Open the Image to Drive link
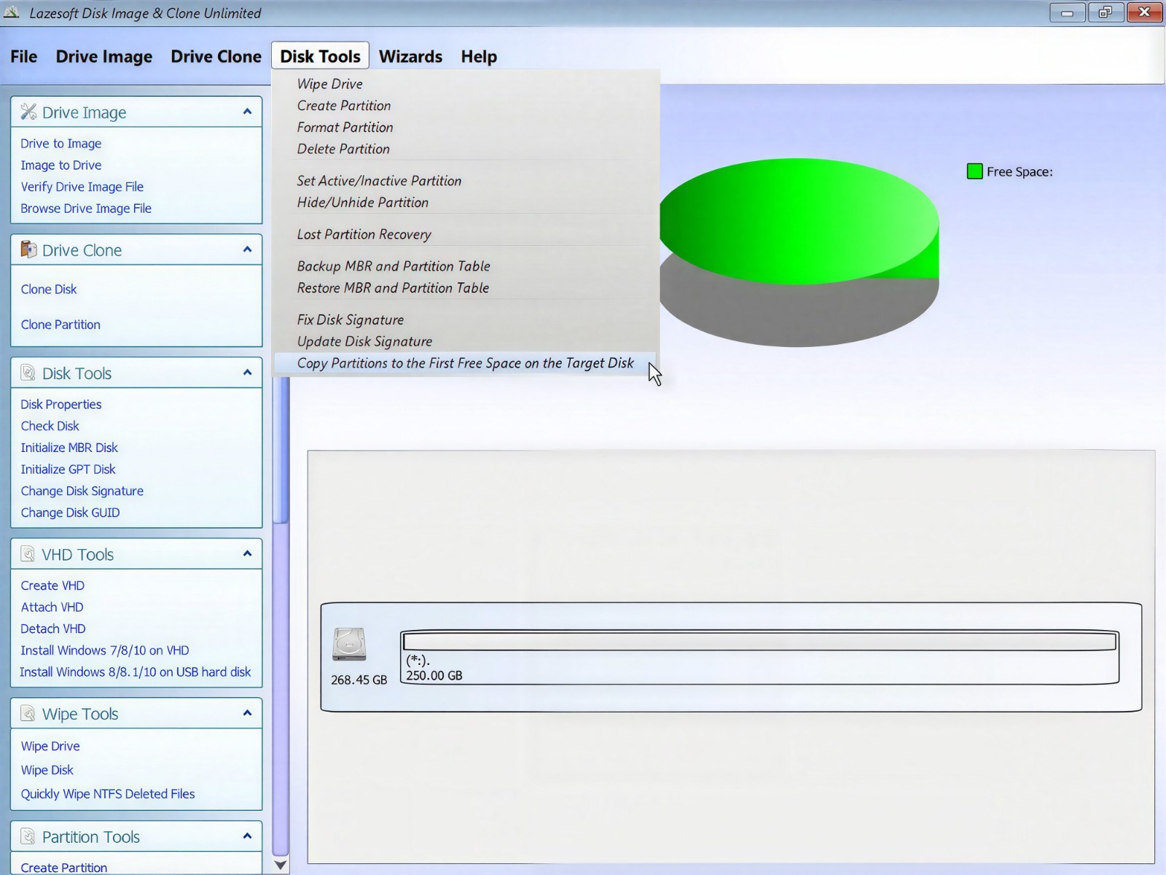 61,166
